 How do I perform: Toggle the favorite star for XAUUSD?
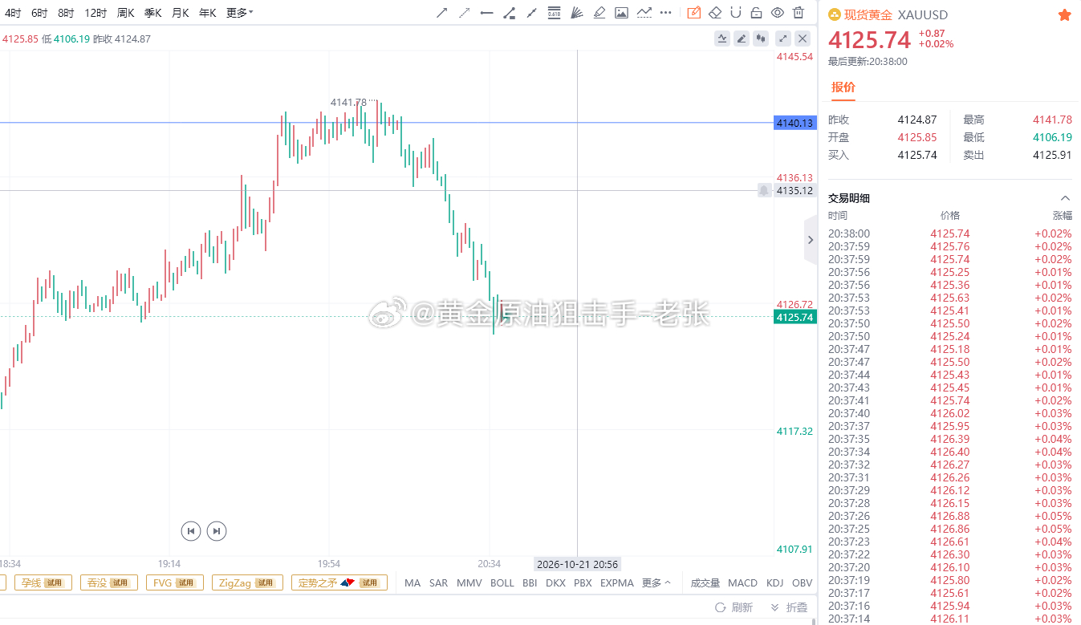1064,15
